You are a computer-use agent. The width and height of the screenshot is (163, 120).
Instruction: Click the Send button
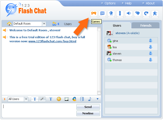[x=88, y=107]
